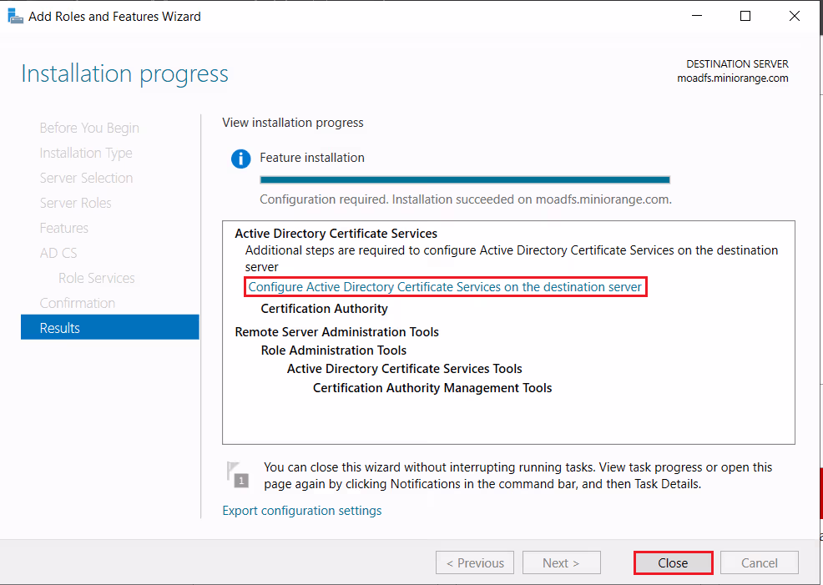The width and height of the screenshot is (823, 585).
Task: Select the Role Services sub-step
Action: [96, 278]
